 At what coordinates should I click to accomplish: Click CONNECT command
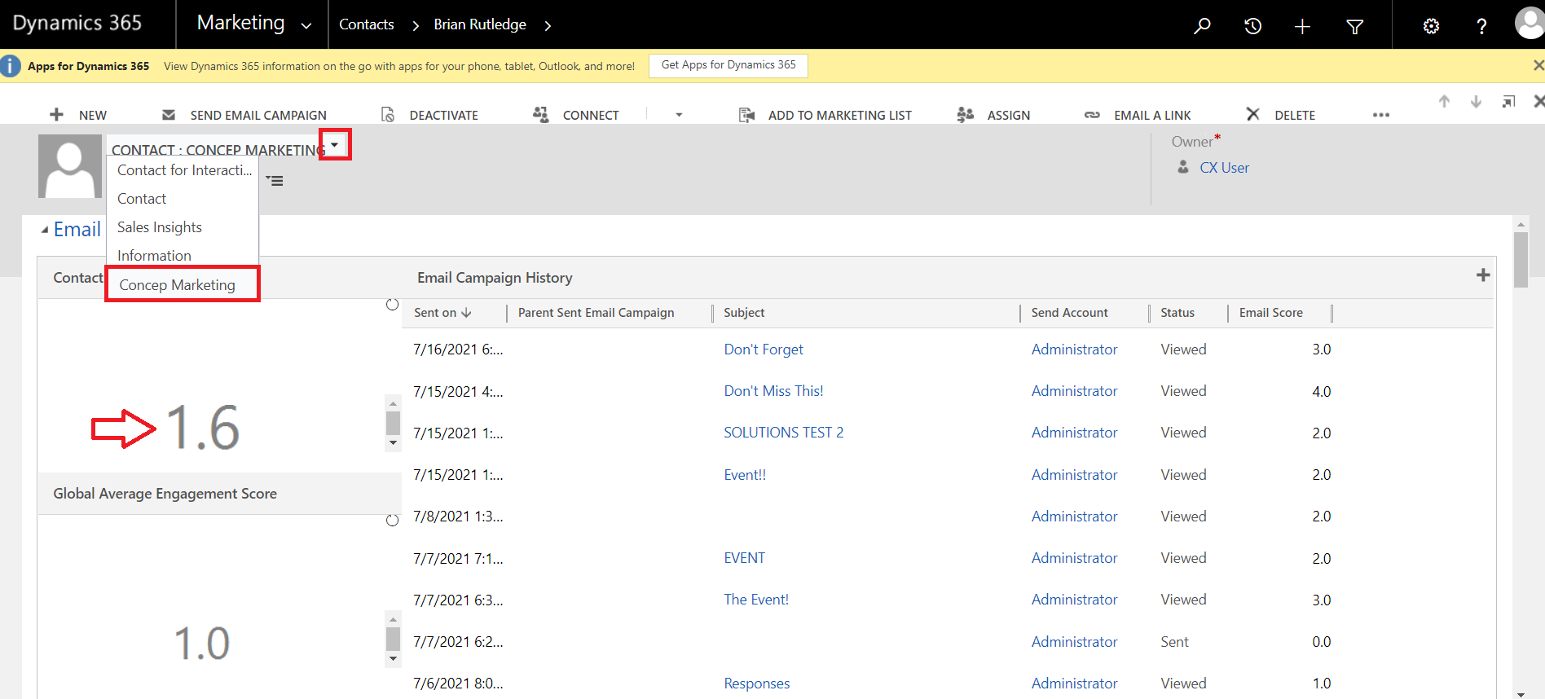[575, 115]
